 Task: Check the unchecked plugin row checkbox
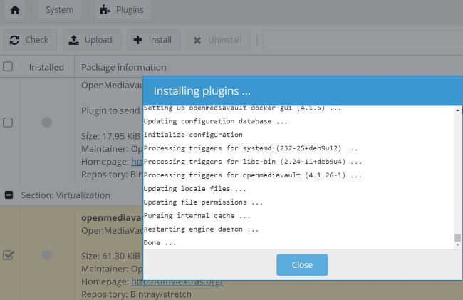[9, 123]
